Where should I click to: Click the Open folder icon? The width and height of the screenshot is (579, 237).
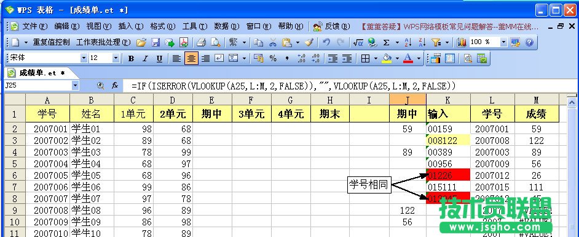tap(141, 42)
